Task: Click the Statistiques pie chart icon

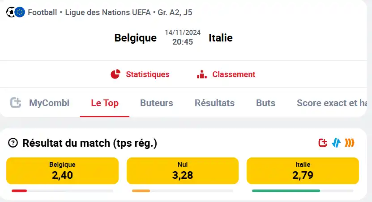Action: point(115,74)
